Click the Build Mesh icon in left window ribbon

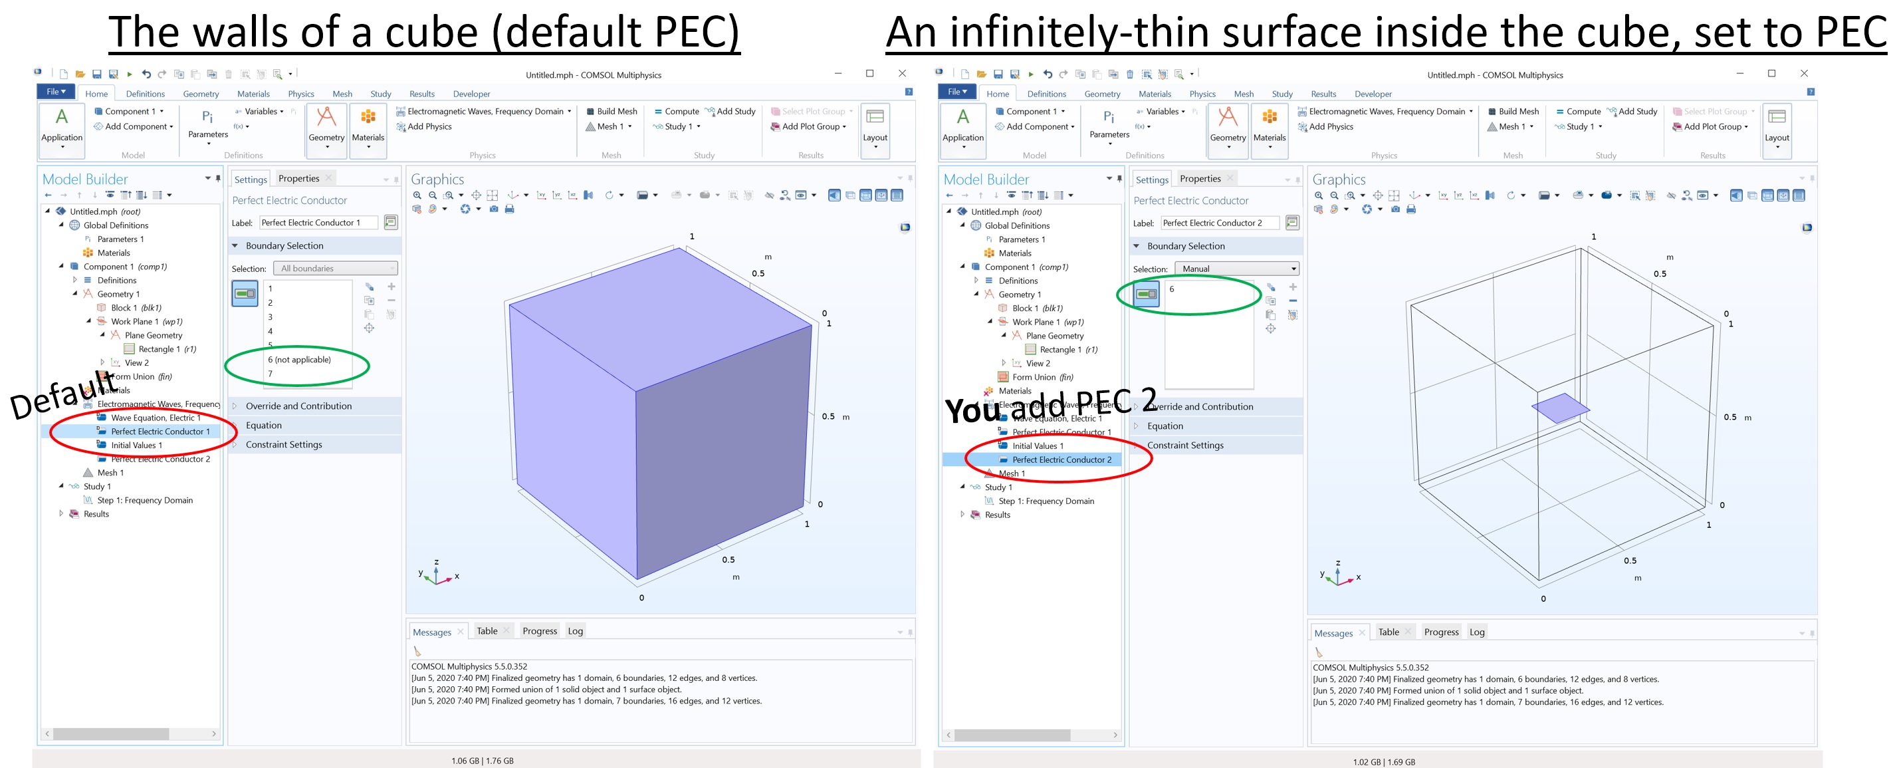pos(590,112)
